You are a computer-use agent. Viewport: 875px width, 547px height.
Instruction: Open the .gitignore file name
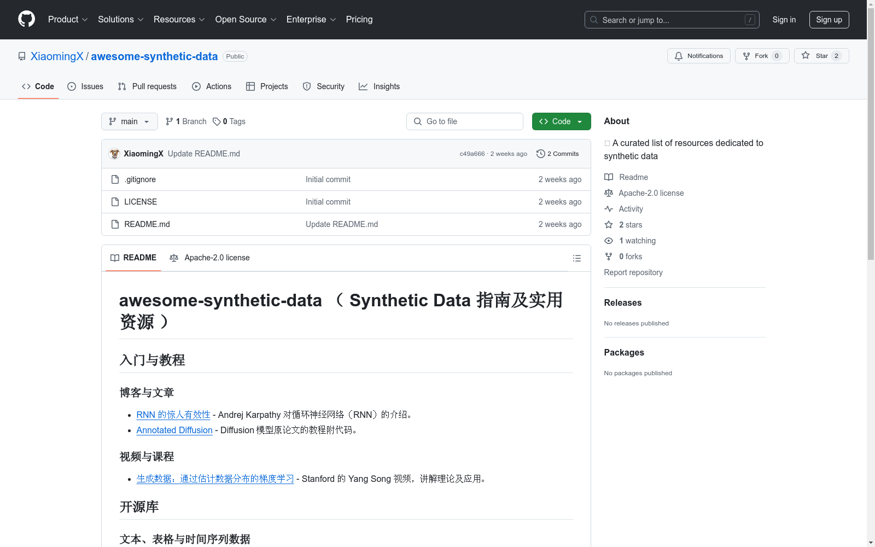tap(140, 179)
